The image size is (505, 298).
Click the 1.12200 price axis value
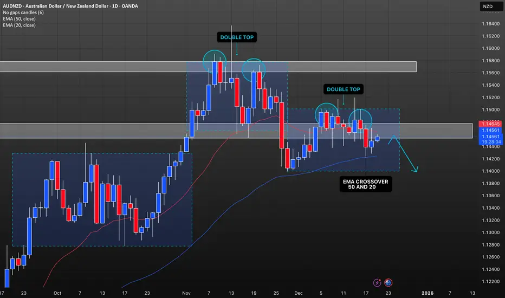point(490,282)
